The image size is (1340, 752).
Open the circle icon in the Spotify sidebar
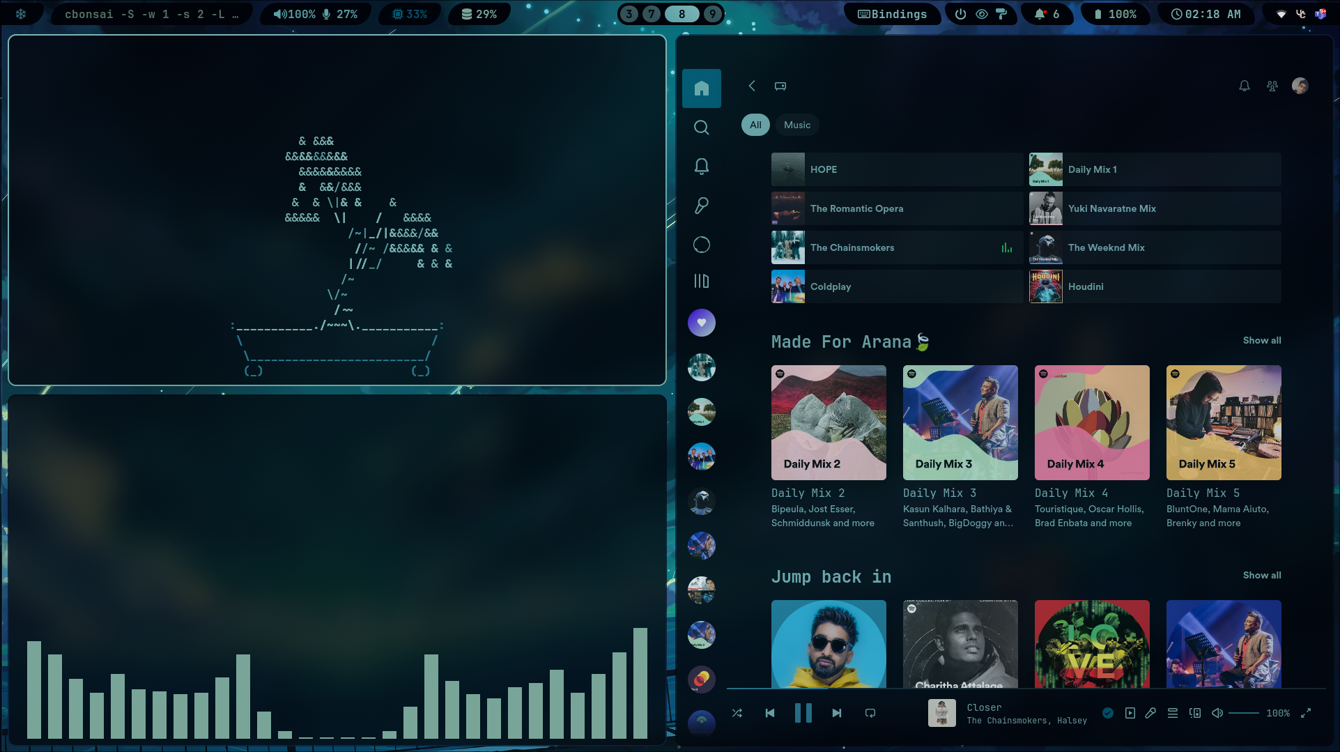(x=702, y=245)
